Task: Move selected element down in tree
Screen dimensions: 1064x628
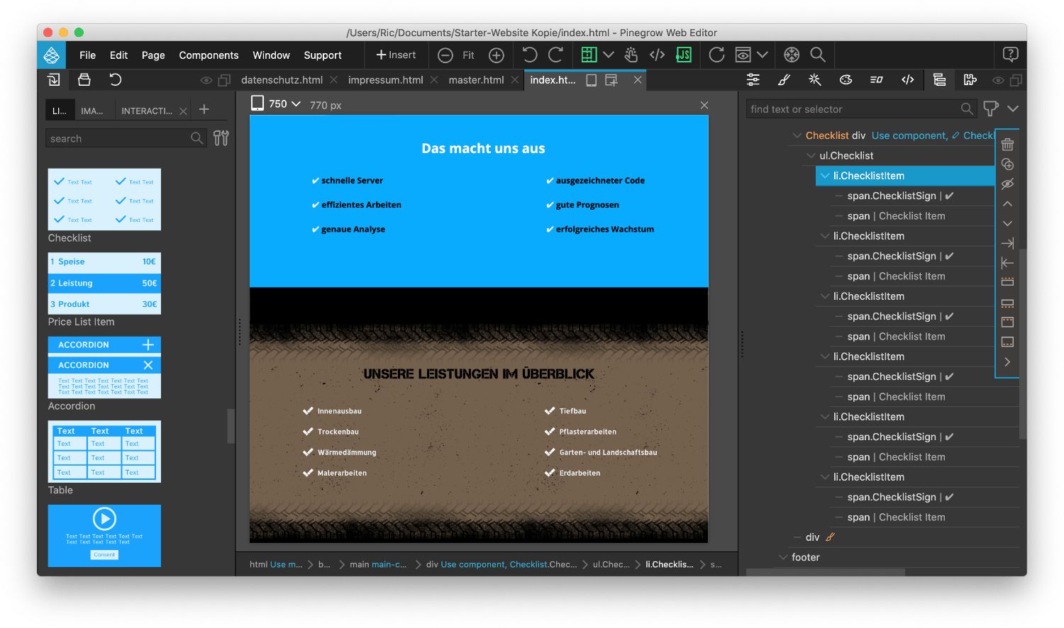Action: click(x=1007, y=223)
